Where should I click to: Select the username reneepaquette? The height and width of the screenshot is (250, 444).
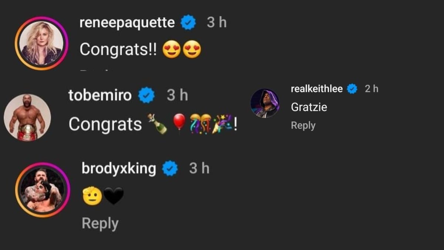128,23
